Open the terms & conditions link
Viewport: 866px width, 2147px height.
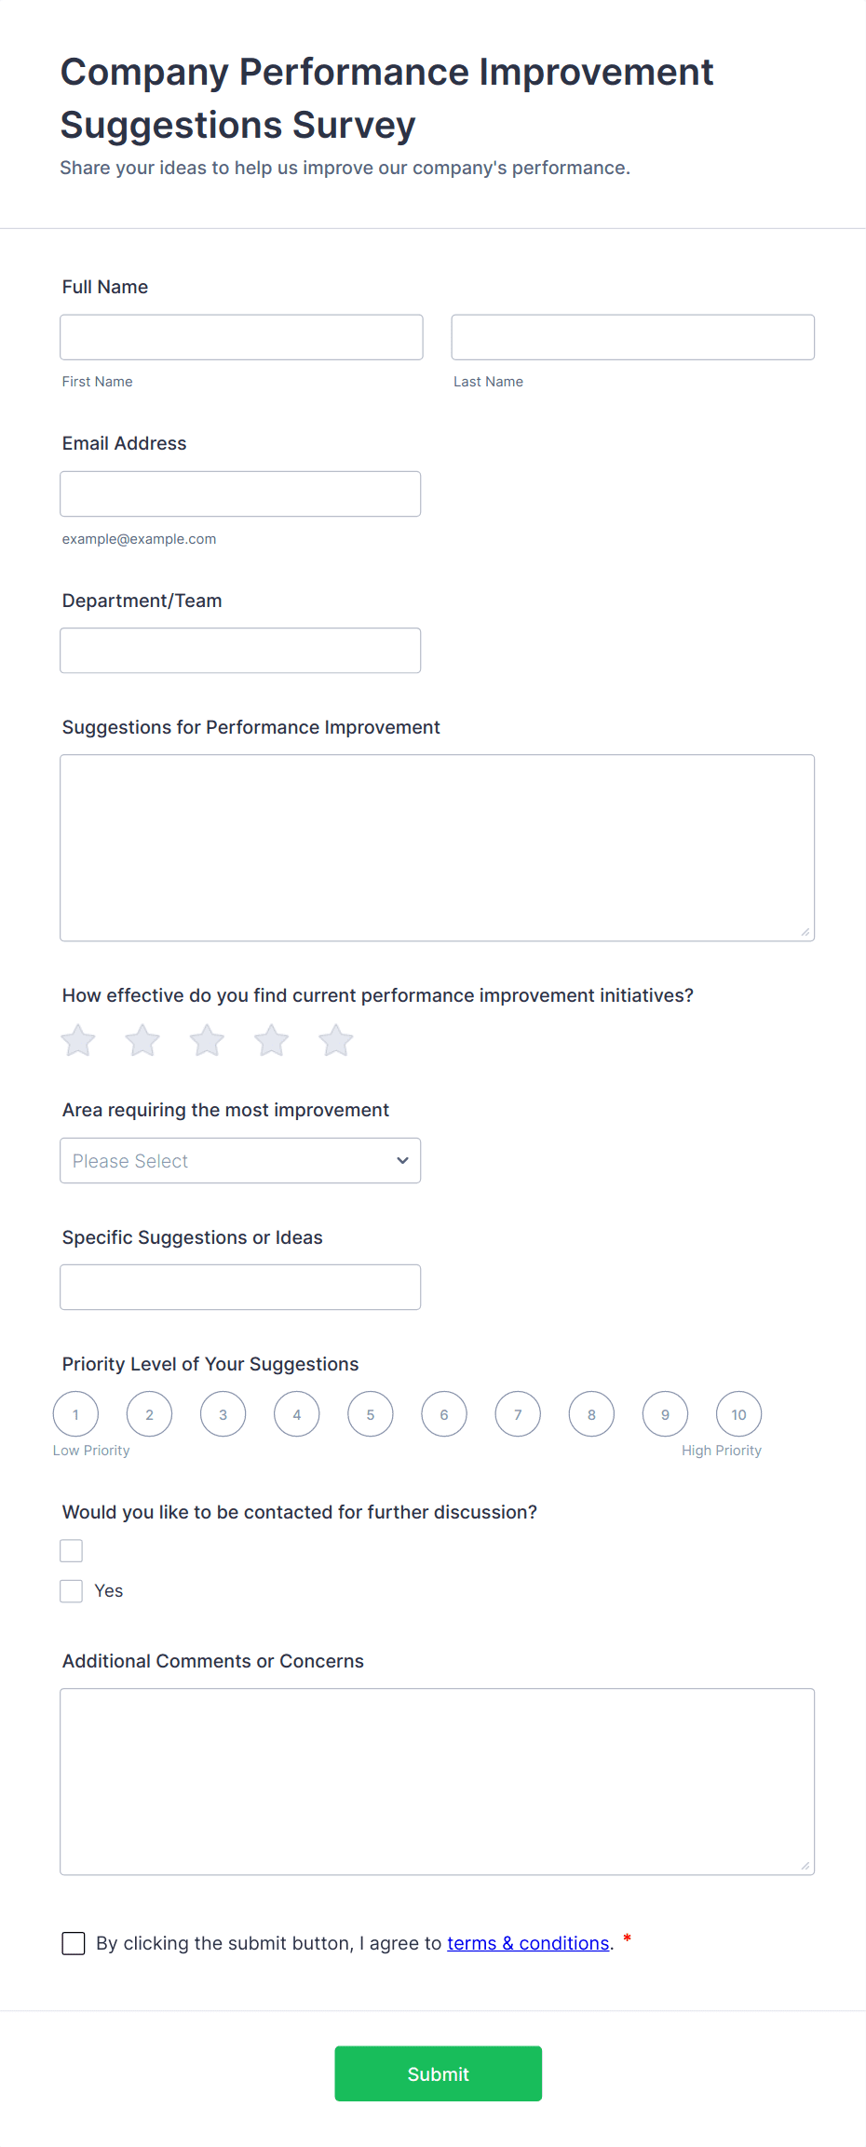pos(528,1943)
